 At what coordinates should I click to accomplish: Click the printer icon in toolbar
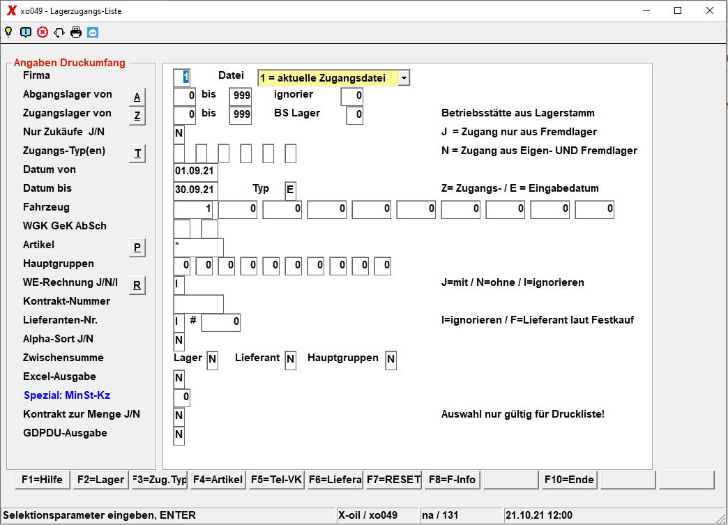(76, 33)
